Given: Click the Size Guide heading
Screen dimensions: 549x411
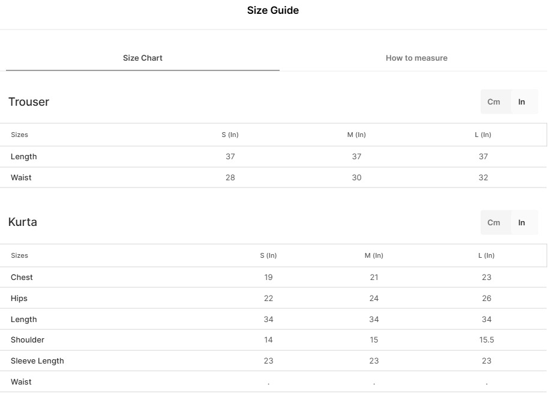Looking at the screenshot, I should [x=273, y=11].
